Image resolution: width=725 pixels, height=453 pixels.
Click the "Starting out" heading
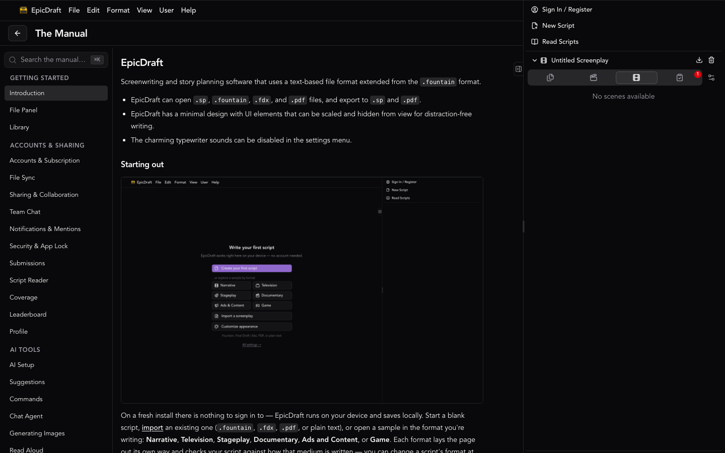pos(142,165)
